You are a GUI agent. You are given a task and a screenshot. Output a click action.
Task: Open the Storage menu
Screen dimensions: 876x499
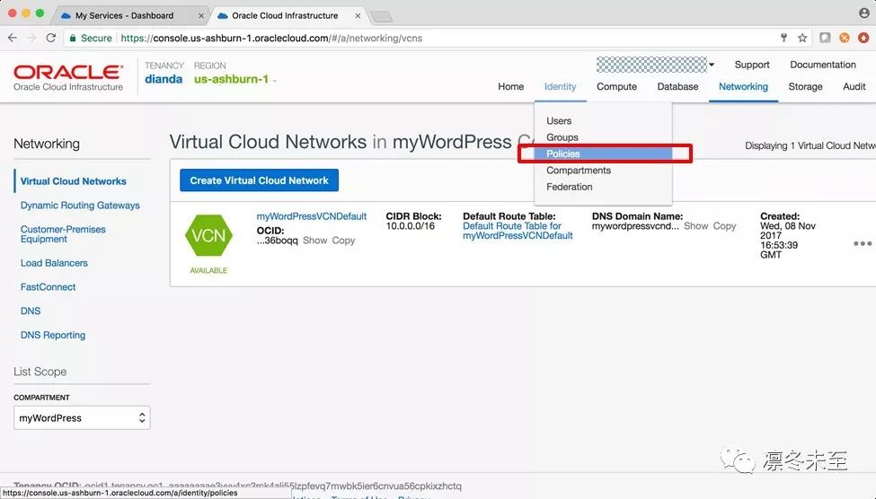tap(805, 86)
